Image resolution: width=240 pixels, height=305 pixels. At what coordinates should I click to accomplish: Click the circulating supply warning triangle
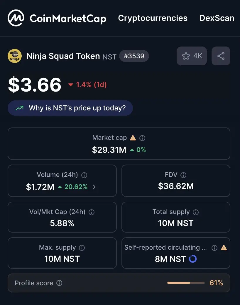pos(224,248)
